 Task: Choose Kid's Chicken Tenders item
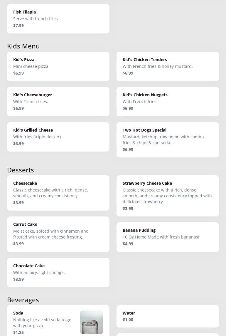[168, 66]
